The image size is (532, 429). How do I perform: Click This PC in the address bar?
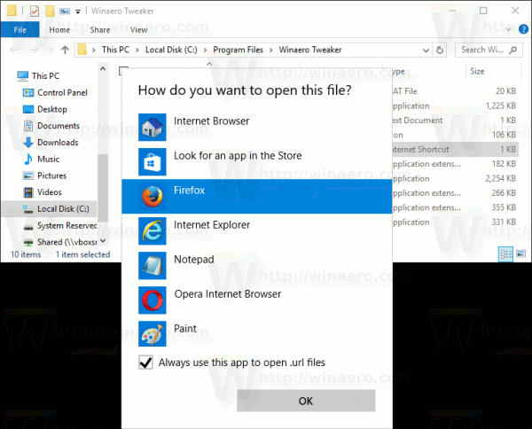[x=115, y=50]
